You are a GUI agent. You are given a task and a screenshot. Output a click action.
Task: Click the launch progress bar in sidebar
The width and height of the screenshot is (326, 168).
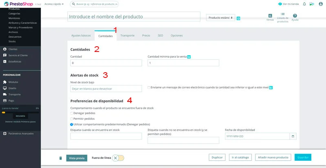[20, 112]
